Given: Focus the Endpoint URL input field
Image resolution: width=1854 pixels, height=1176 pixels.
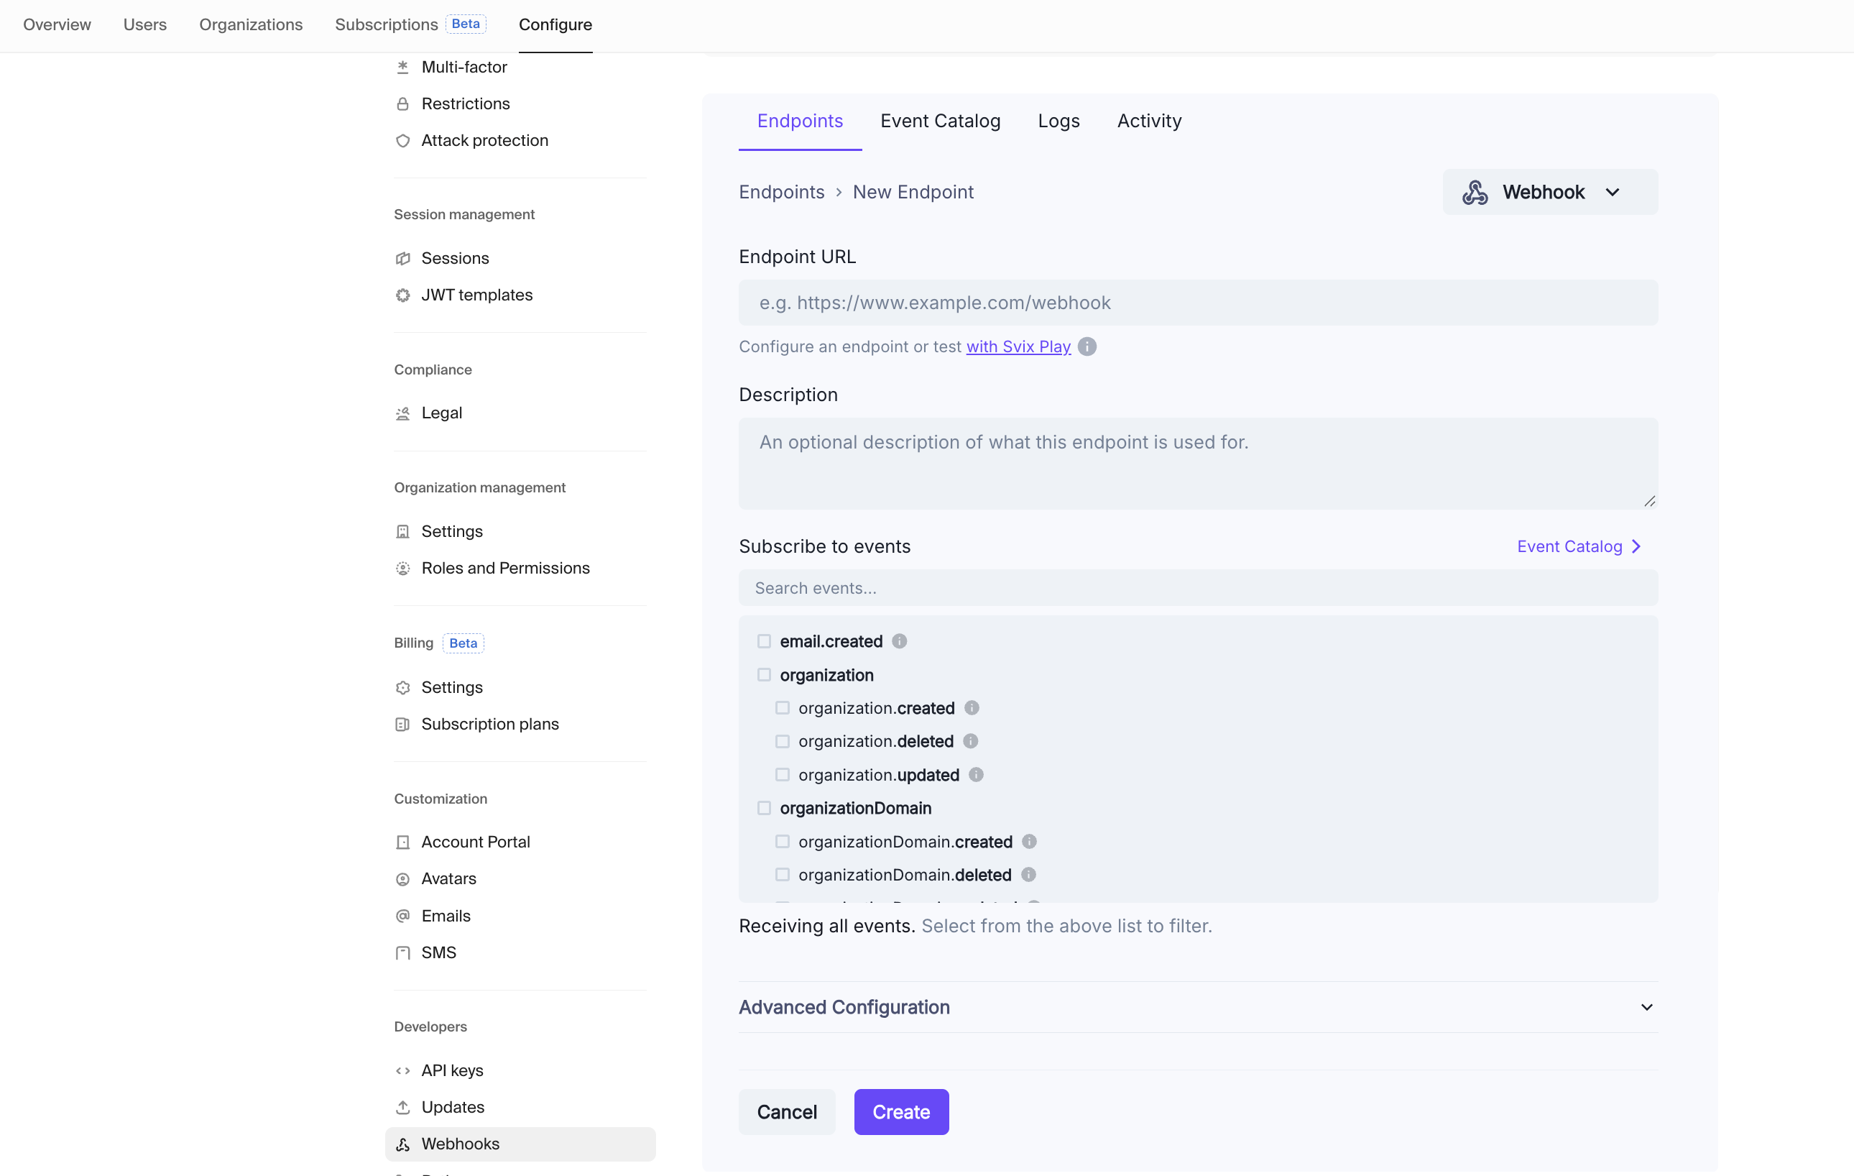Looking at the screenshot, I should (x=1197, y=303).
